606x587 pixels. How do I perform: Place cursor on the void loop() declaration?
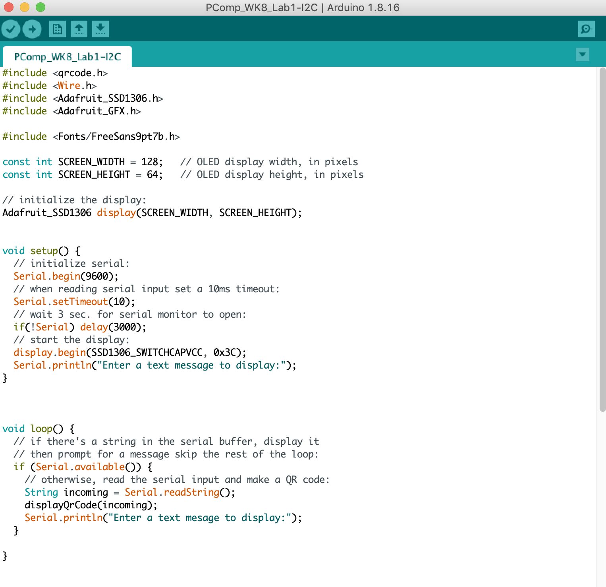click(39, 429)
